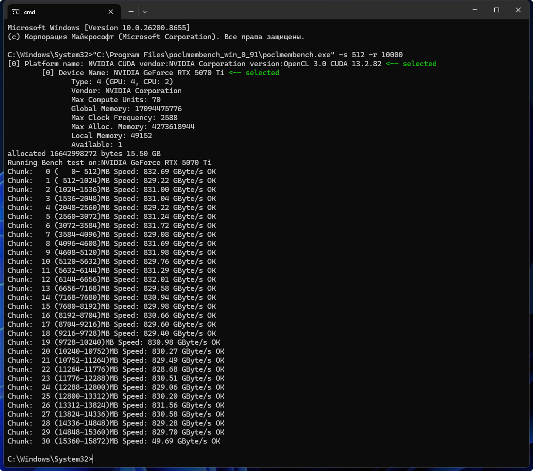Close the terminal window
The image size is (533, 471).
tap(518, 10)
